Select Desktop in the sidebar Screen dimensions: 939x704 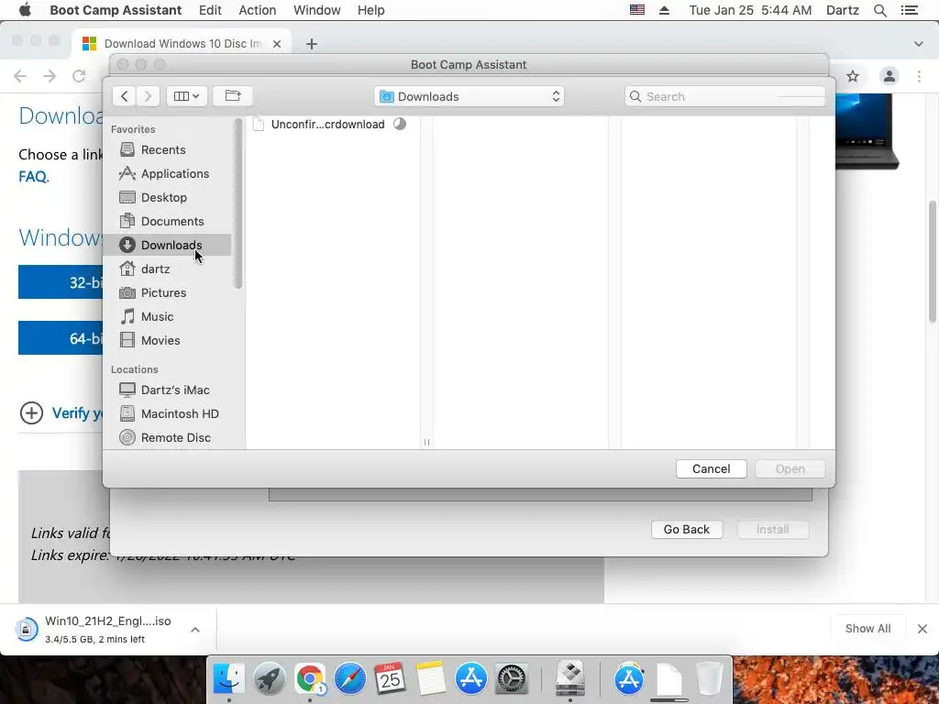[x=167, y=198]
